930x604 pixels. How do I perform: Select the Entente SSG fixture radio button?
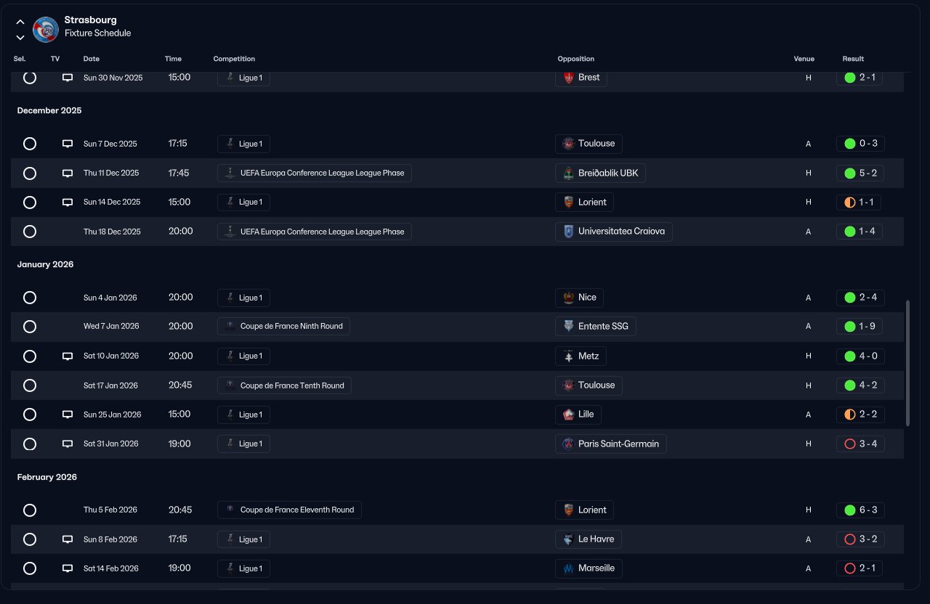30,327
